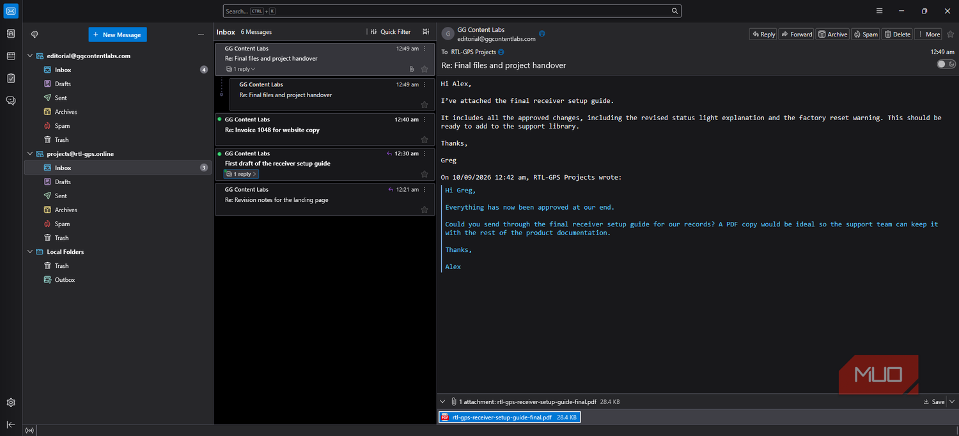The height and width of the screenshot is (436, 959).
Task: Open the Tasks space
Action: (x=11, y=79)
